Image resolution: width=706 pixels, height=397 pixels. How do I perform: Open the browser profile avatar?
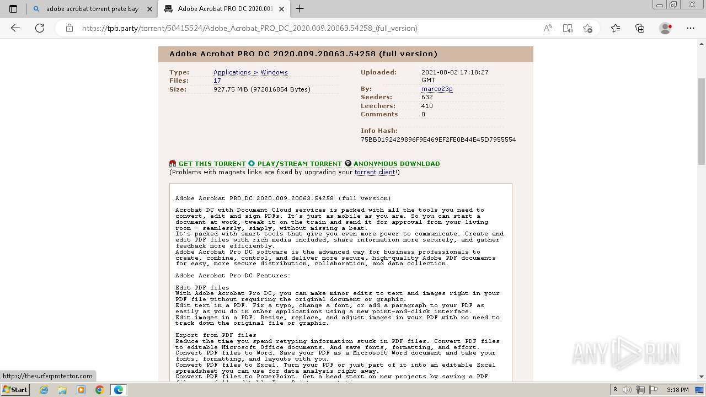(x=666, y=28)
